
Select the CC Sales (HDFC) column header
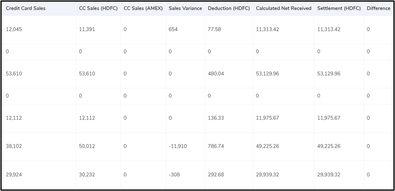(x=98, y=8)
